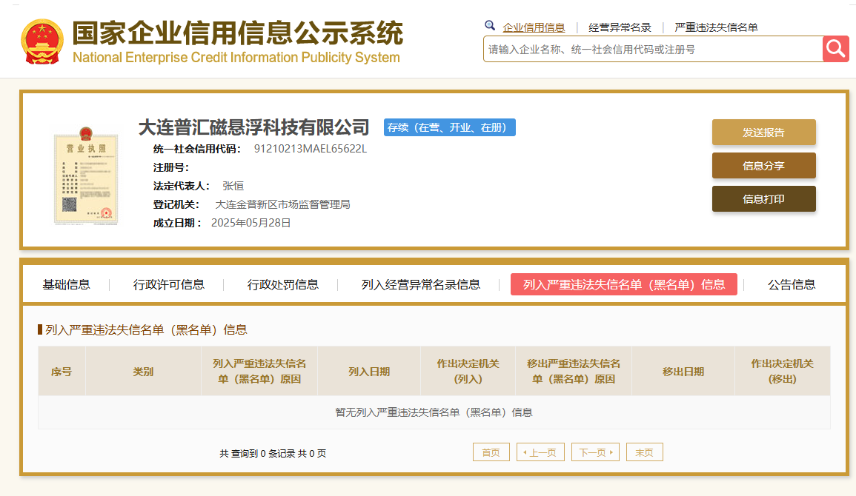Click the 列入日期 column header

pos(369,371)
